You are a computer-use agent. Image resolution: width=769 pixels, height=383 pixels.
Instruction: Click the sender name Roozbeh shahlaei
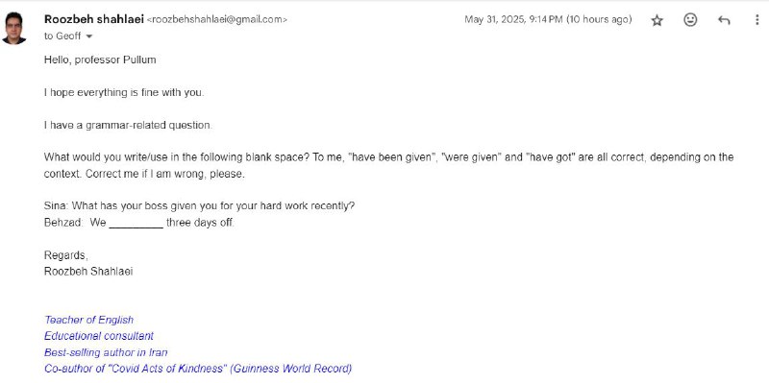[x=93, y=19]
